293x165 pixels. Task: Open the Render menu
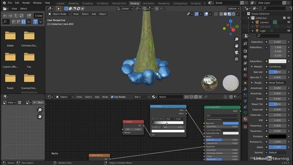click(26, 3)
